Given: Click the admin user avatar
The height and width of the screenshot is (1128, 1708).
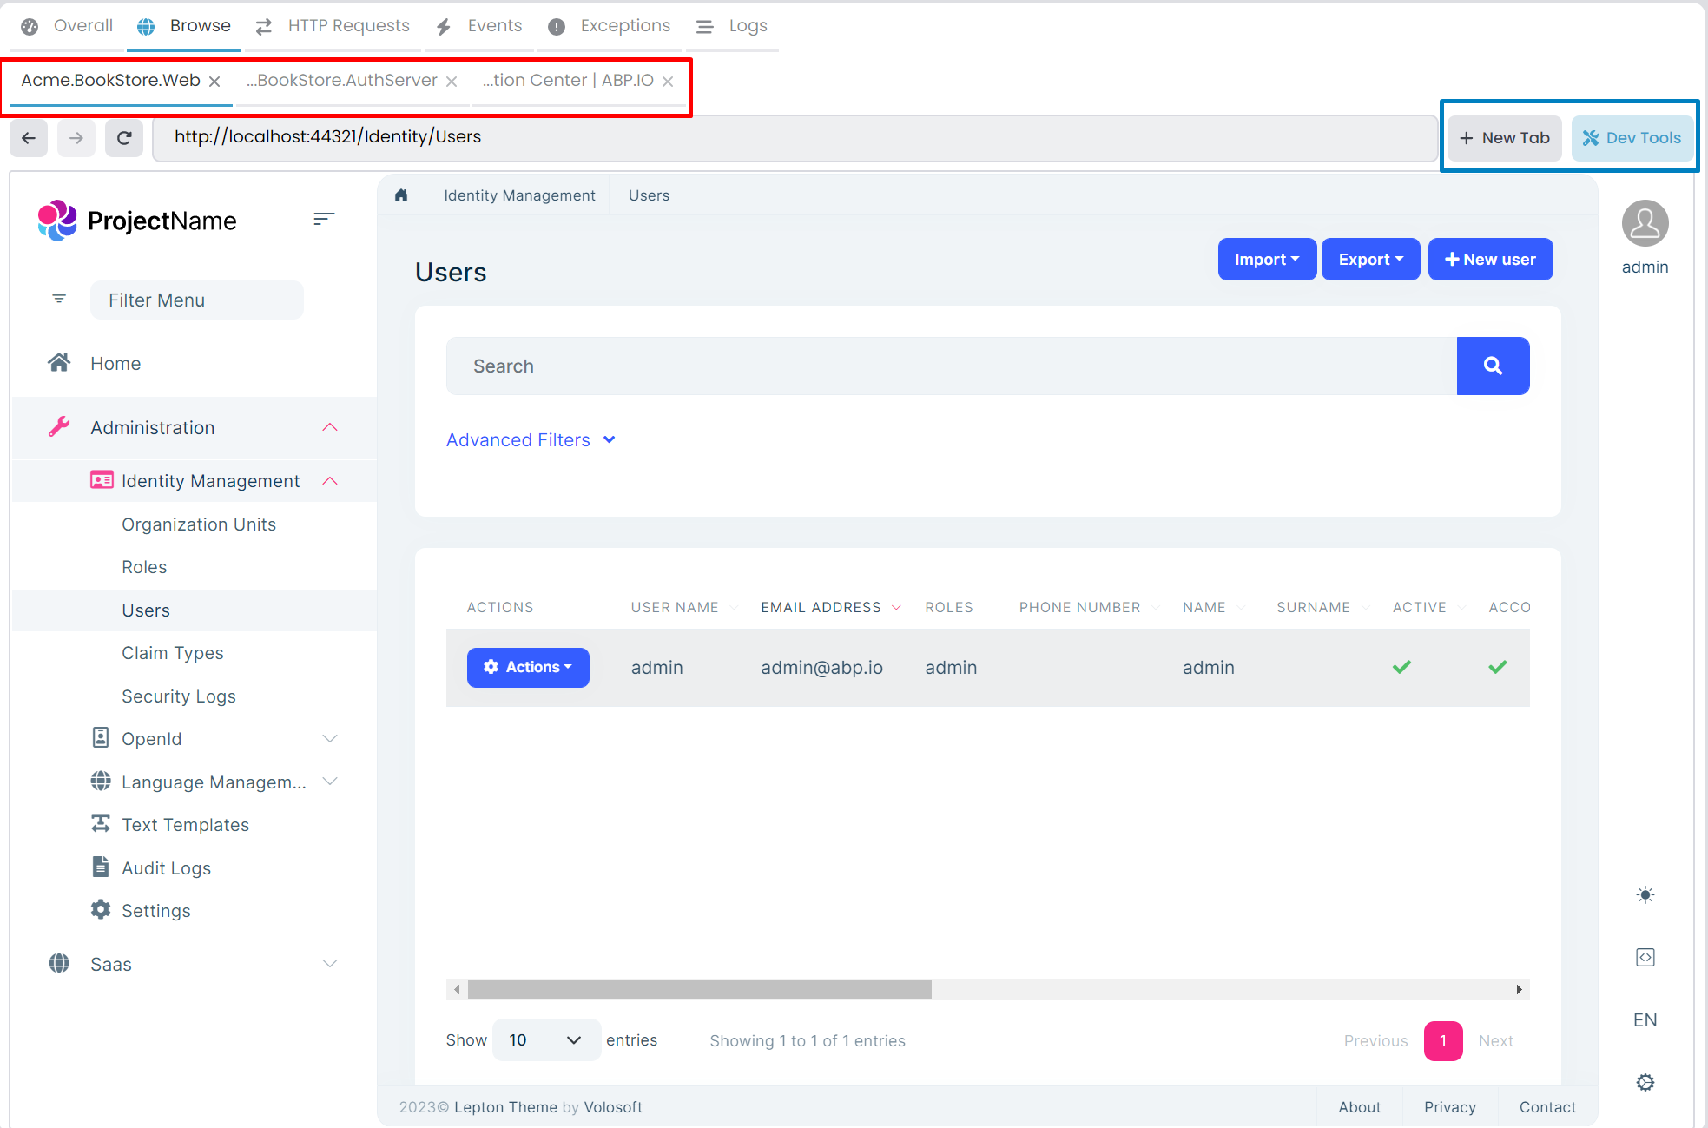Looking at the screenshot, I should tap(1645, 223).
